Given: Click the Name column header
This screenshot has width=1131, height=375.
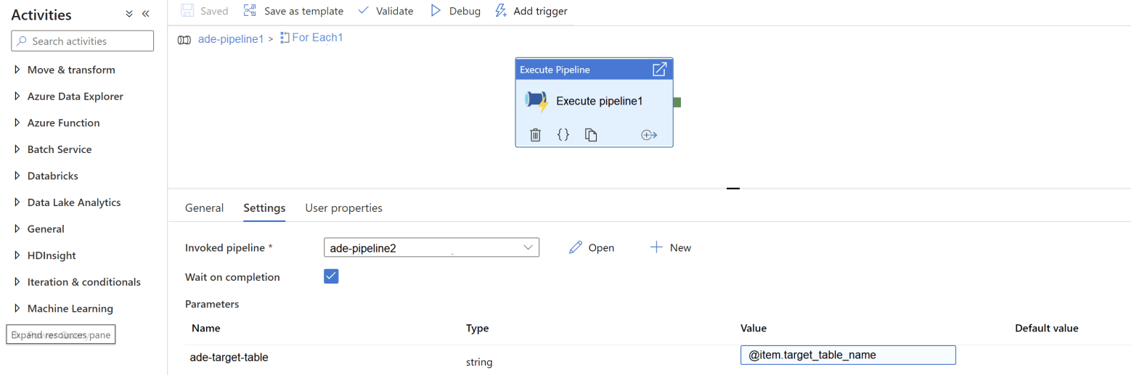Looking at the screenshot, I should pyautogui.click(x=206, y=328).
